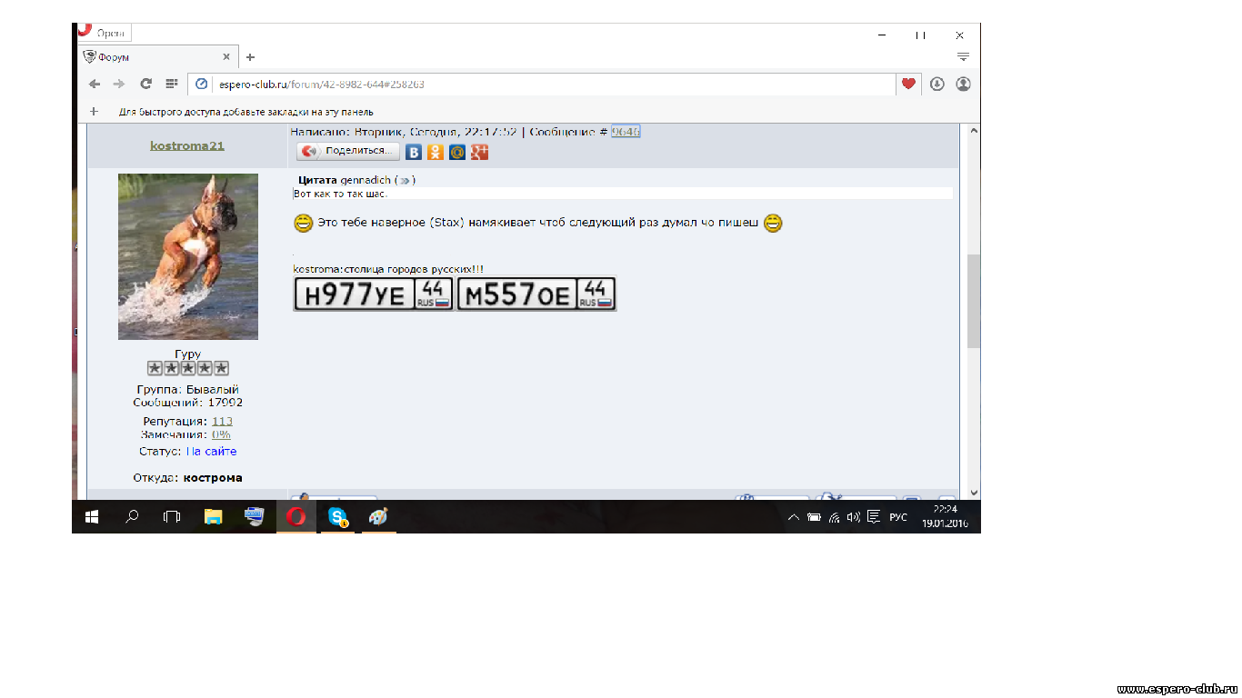
Task: Open the taskbar clock and date
Action: tap(946, 516)
